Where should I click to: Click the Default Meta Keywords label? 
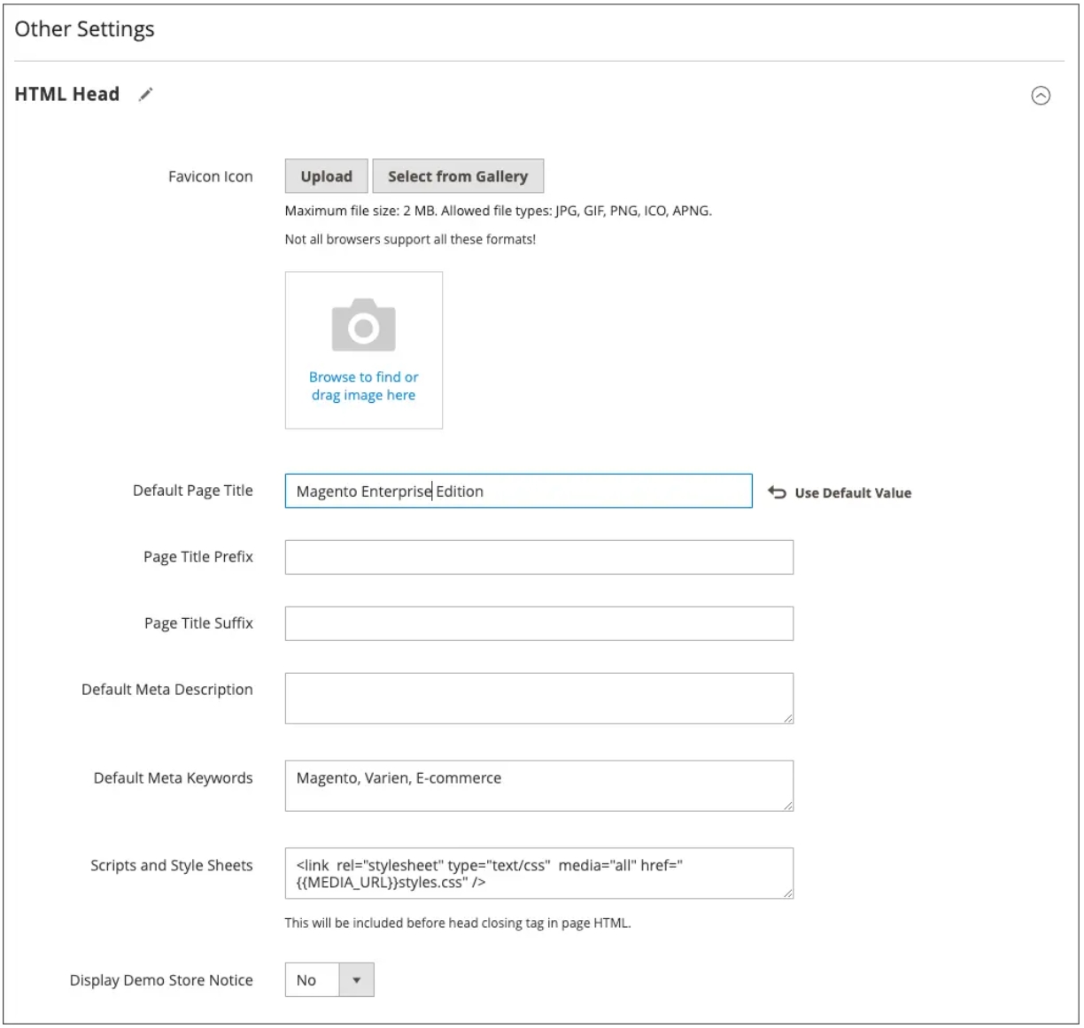174,777
